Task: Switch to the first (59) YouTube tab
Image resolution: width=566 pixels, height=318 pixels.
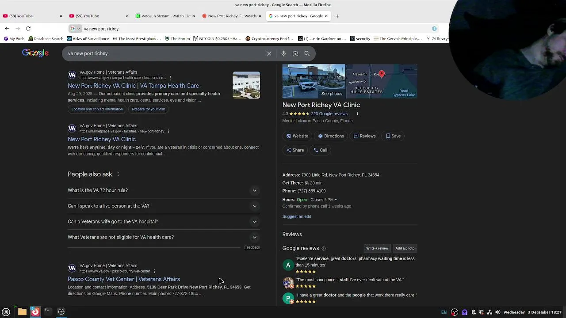Action: (x=33, y=16)
